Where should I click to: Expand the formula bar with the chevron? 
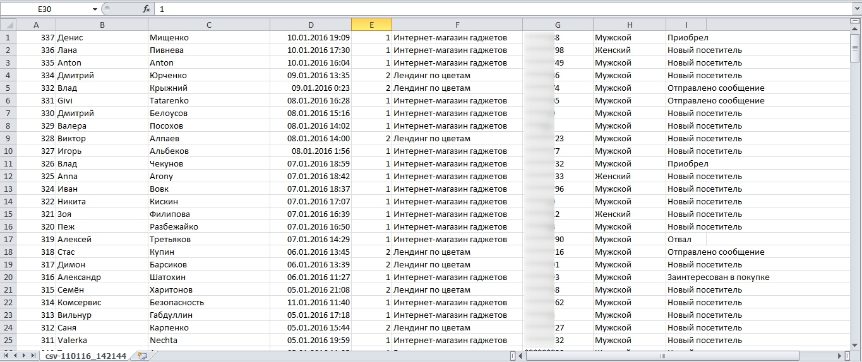[856, 9]
